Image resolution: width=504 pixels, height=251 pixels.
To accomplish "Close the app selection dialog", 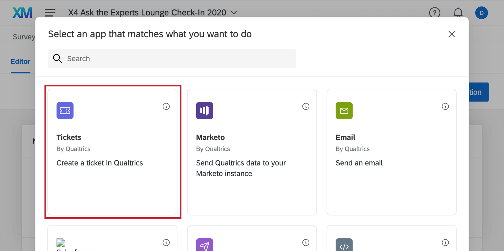I will tap(452, 34).
